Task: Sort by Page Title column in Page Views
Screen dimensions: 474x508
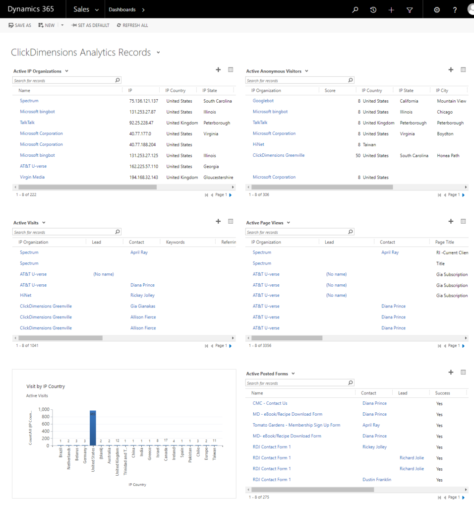Action: (x=445, y=242)
